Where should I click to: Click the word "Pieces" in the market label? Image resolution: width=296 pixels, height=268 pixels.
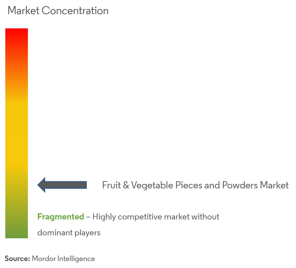click(188, 185)
